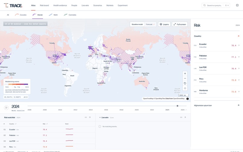This screenshot has height=152, width=243.
Task: Select Peru row in watchlist
Action: [x=48, y=147]
